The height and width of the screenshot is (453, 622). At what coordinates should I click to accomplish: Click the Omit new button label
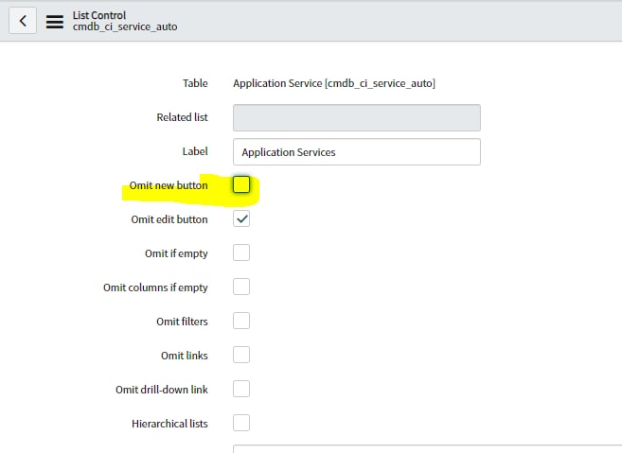[x=169, y=185]
